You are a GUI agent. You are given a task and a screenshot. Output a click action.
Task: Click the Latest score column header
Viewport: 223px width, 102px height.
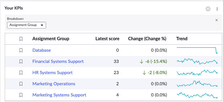(107, 39)
